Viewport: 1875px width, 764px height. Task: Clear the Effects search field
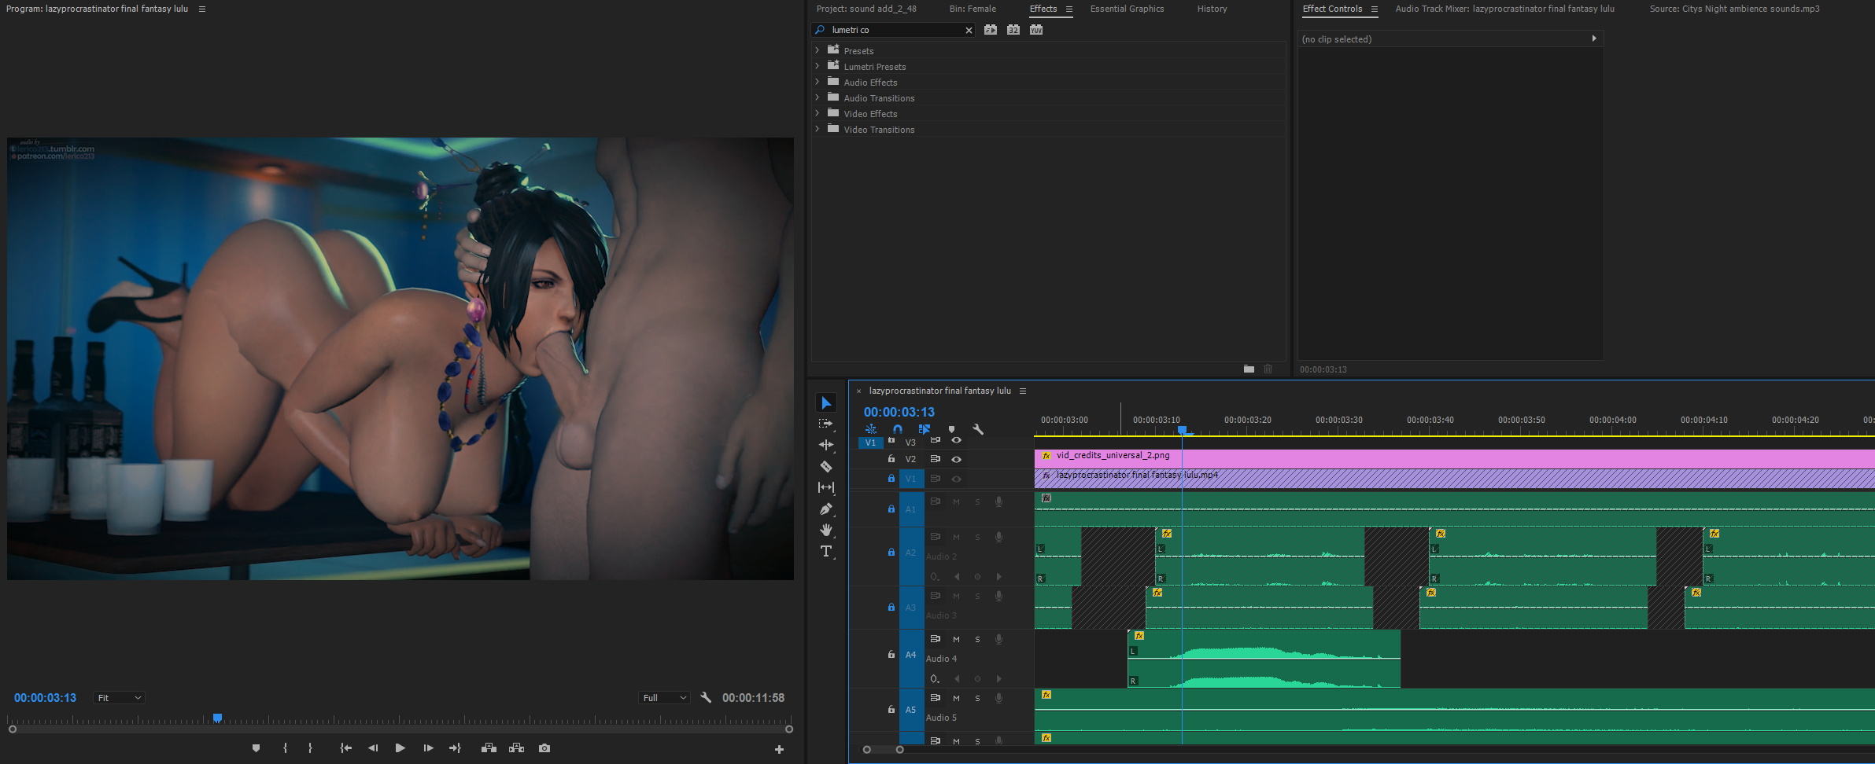click(x=969, y=30)
